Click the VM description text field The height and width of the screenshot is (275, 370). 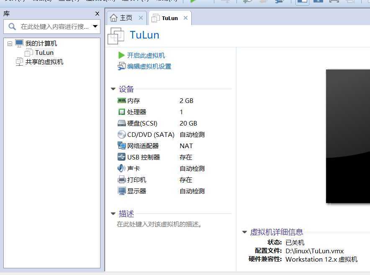159,224
